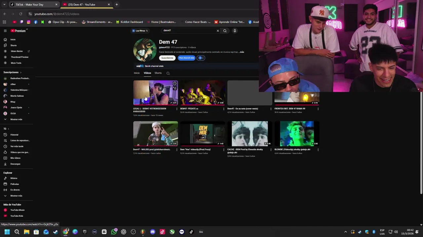The image size is (423, 237).
Task: Click the search magnifier button
Action: [225, 31]
